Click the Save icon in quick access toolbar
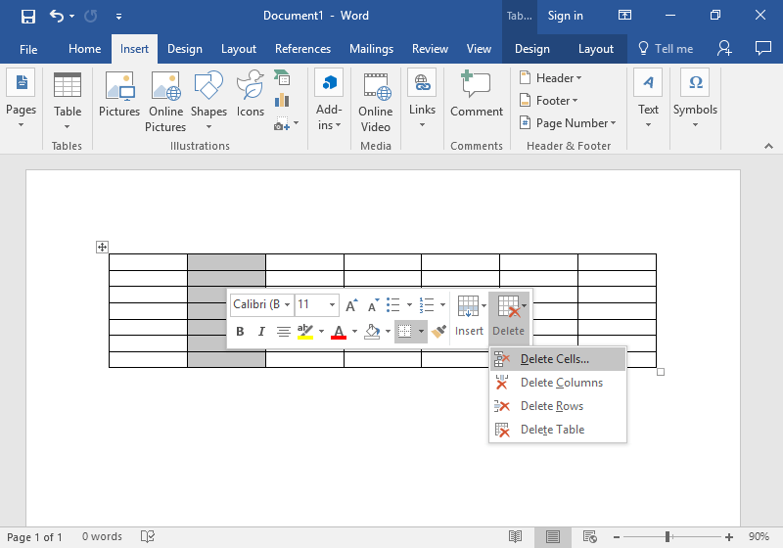Screen dimensions: 783x548 (x=28, y=17)
